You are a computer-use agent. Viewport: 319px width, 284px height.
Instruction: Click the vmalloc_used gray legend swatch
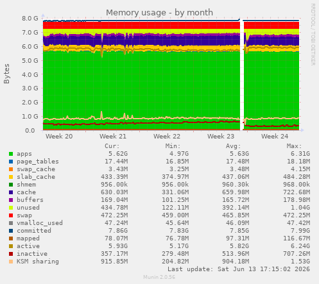(x=11, y=223)
